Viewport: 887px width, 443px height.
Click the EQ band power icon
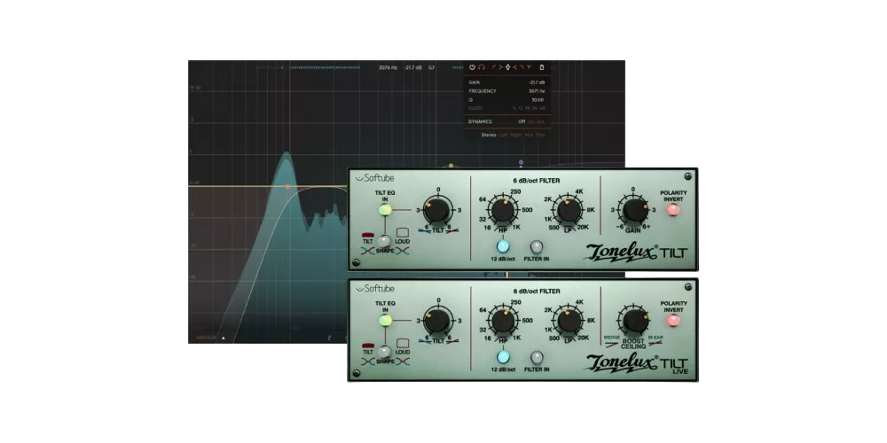[473, 67]
